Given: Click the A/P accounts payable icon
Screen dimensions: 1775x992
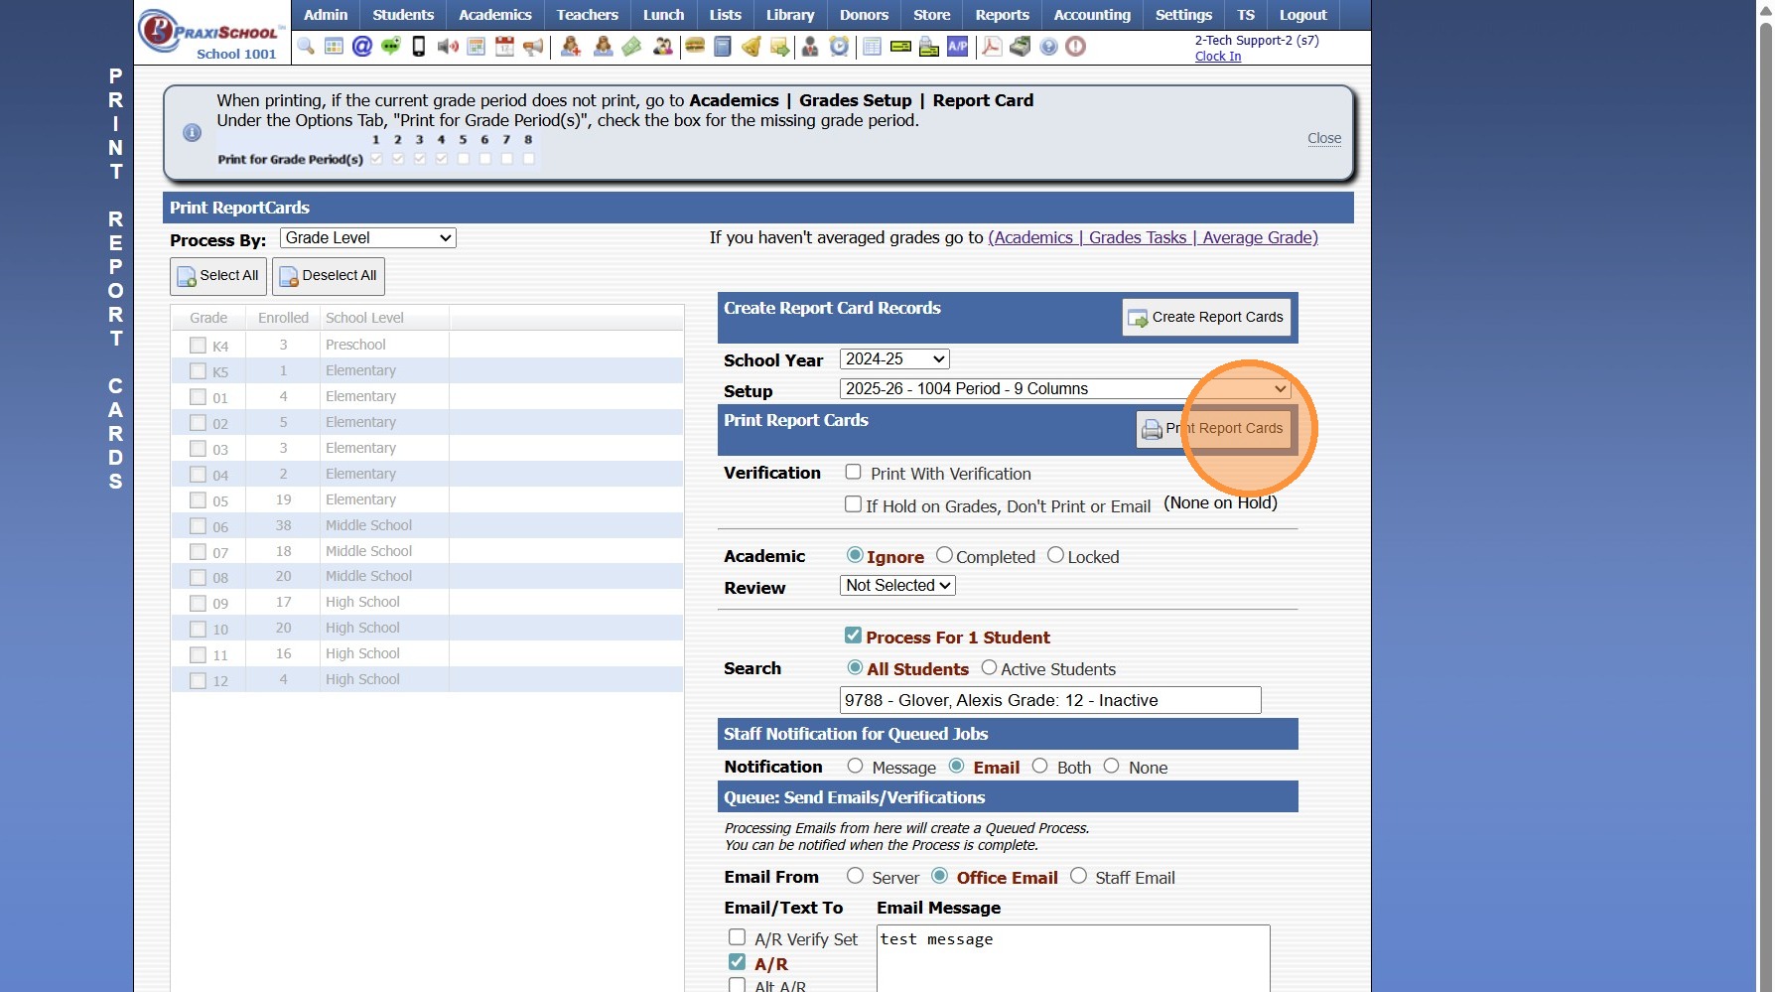Looking at the screenshot, I should (x=958, y=47).
